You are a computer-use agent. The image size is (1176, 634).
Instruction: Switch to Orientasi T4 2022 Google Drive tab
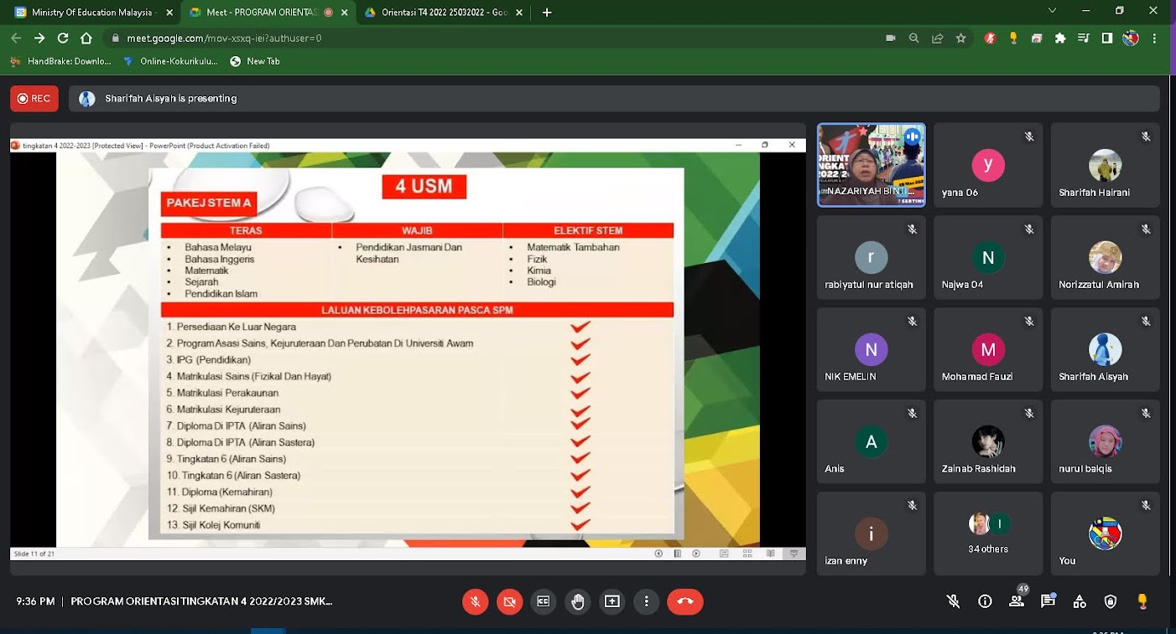pos(442,13)
